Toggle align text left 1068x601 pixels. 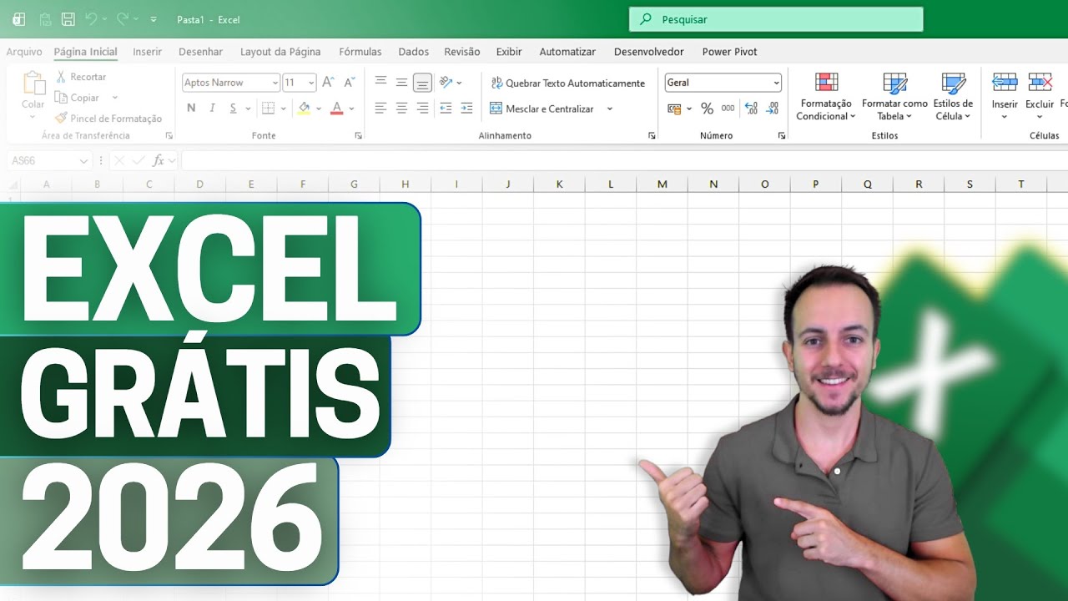(x=380, y=109)
